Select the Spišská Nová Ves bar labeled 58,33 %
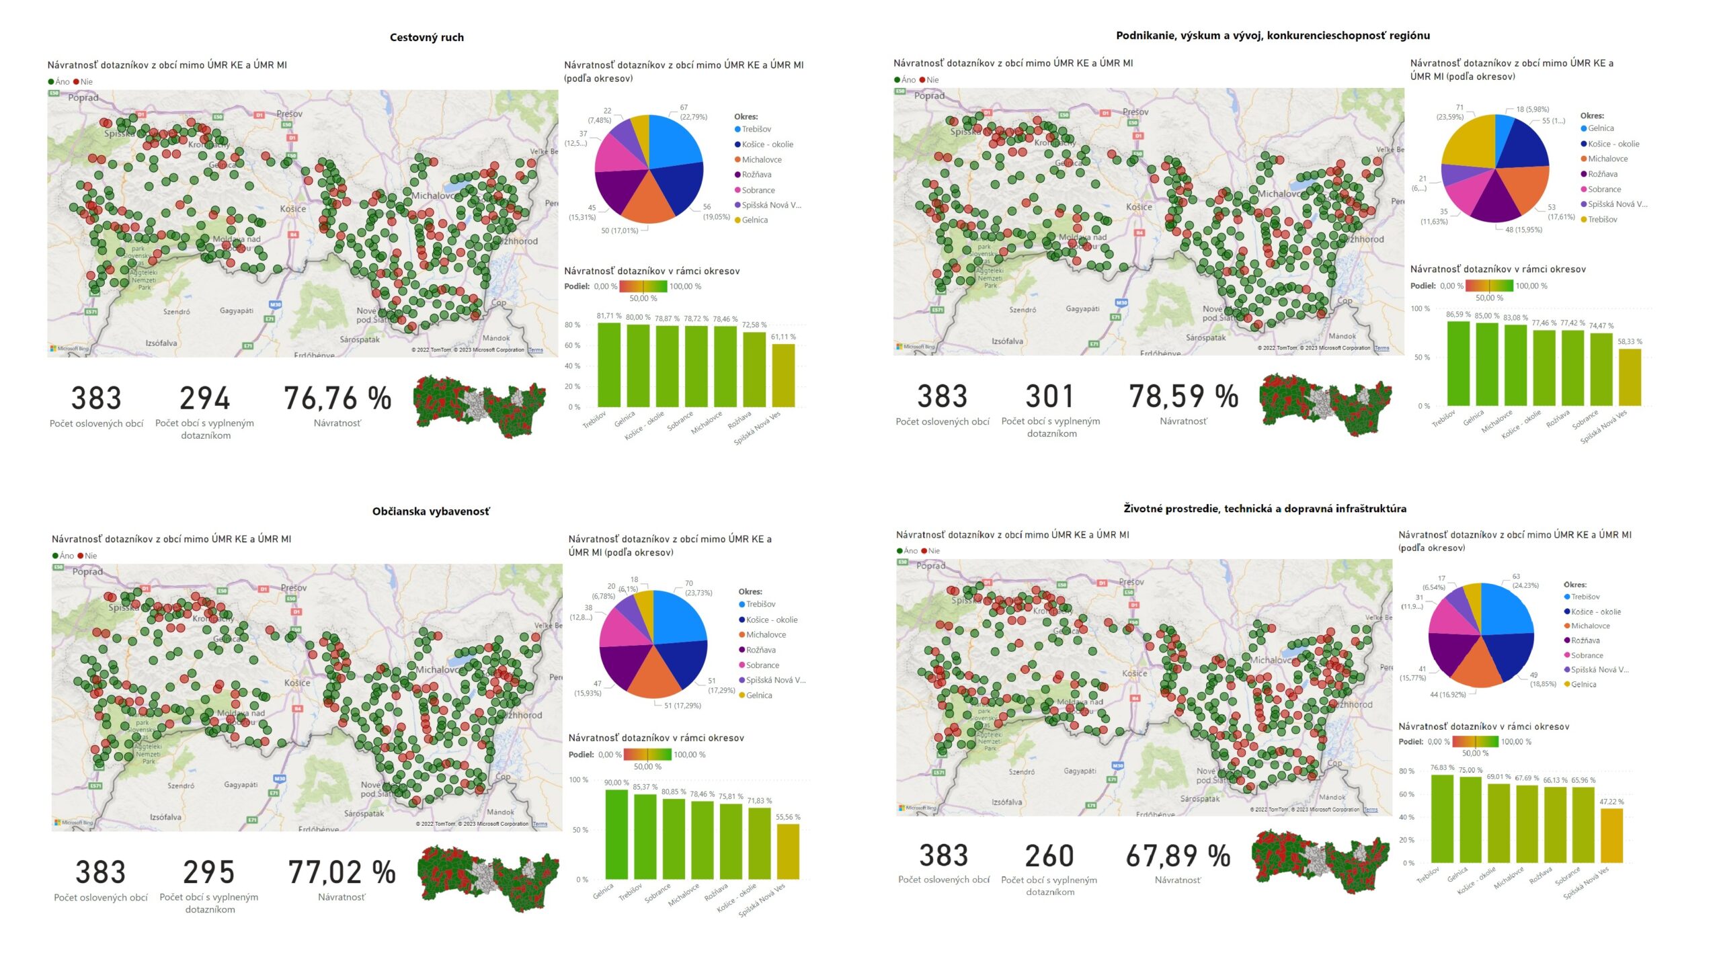 (1630, 378)
